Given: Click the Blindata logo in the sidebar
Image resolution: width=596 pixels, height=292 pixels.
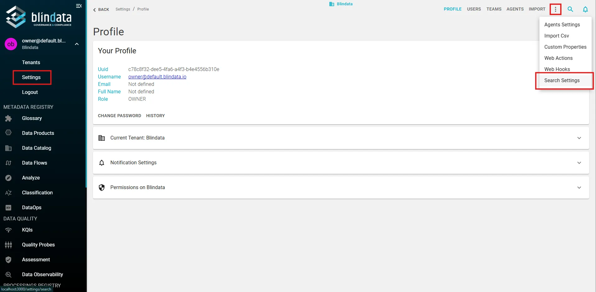Looking at the screenshot, I should click(x=39, y=17).
